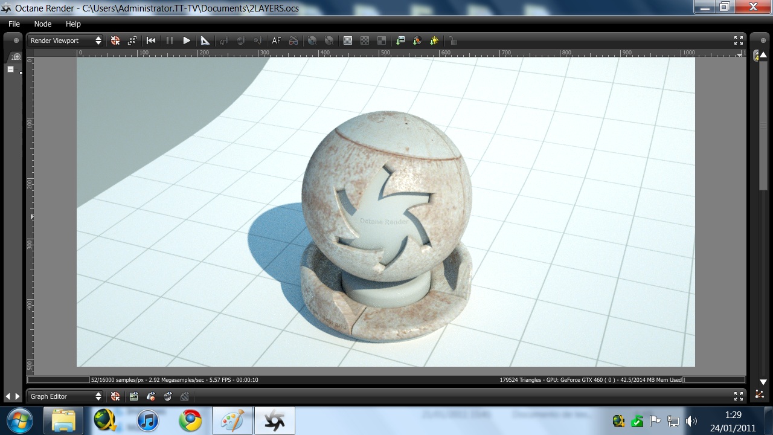Click the samples and FPS status text
The width and height of the screenshot is (773, 435).
coord(175,380)
